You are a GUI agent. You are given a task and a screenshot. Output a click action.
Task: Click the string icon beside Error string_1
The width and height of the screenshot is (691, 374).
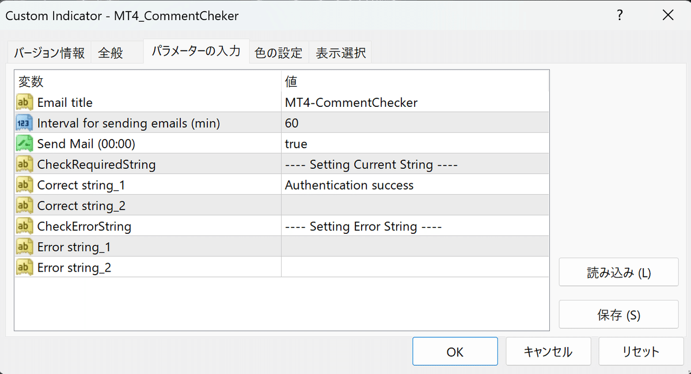click(x=24, y=247)
